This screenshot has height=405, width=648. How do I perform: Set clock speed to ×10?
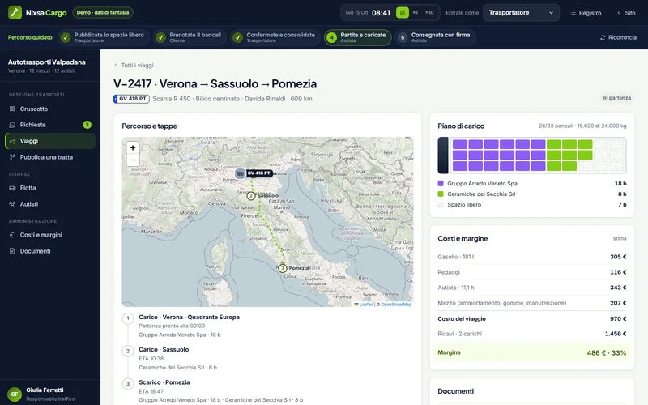429,12
